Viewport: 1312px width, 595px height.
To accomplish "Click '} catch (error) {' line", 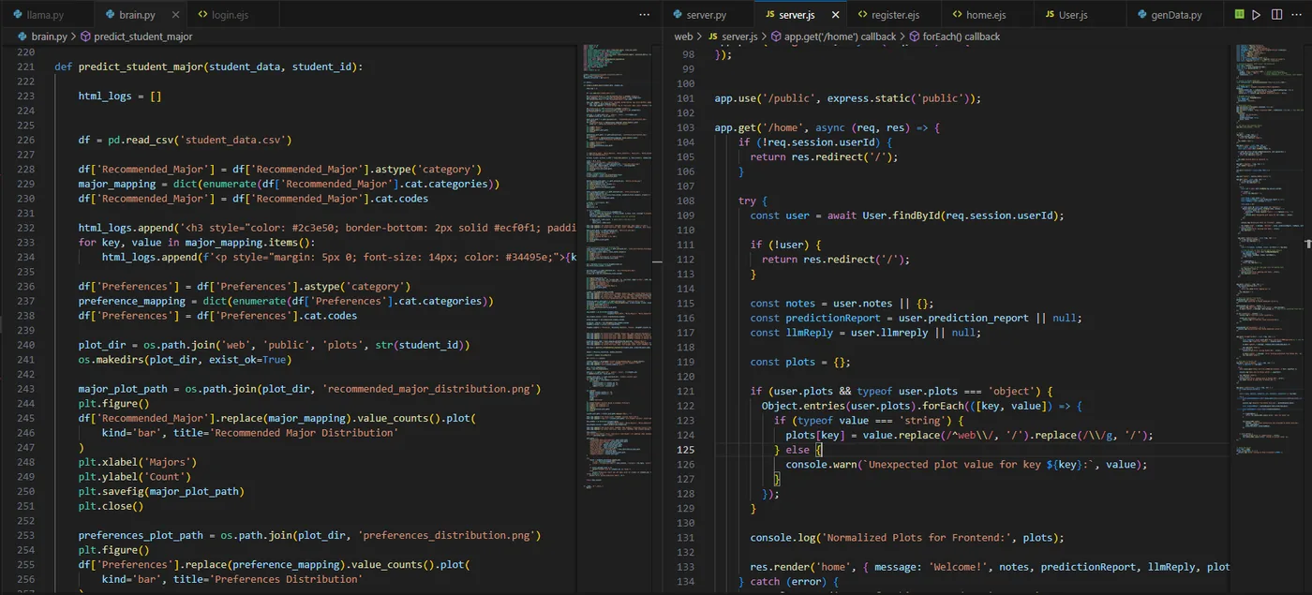I will (788, 582).
